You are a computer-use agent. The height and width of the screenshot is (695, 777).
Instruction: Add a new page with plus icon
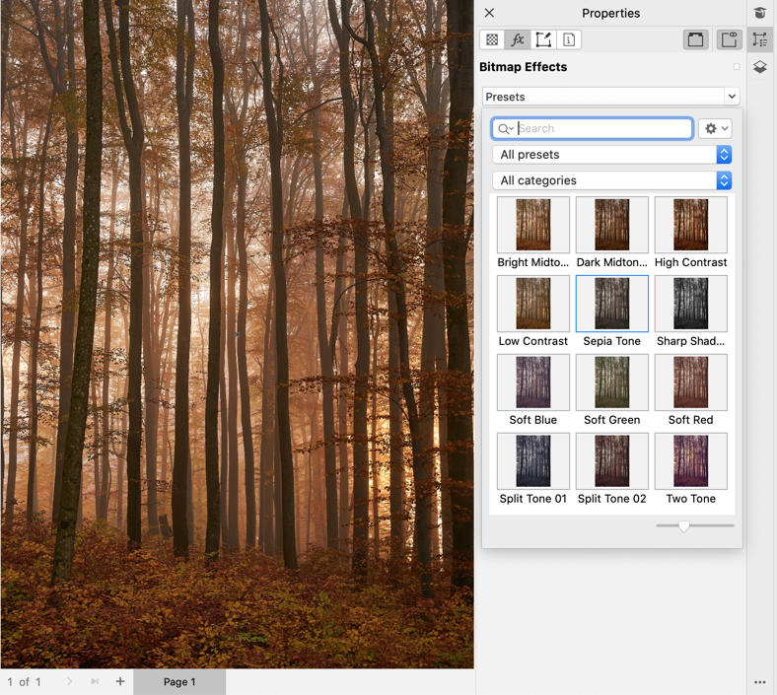[x=120, y=681]
